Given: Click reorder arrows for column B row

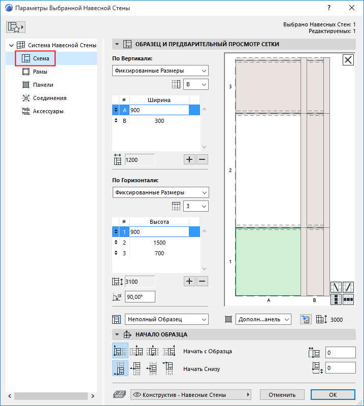Looking at the screenshot, I should [x=116, y=120].
